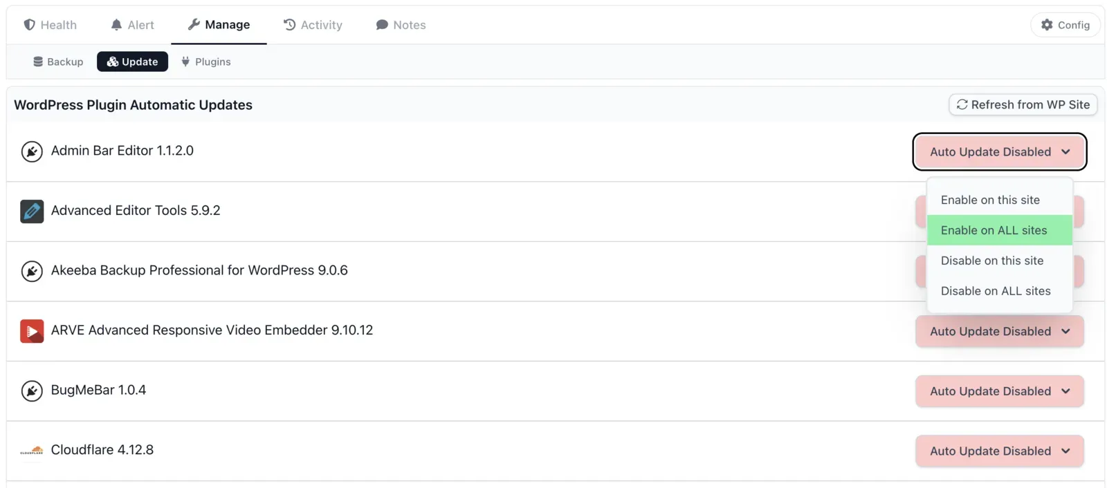Click the Cloudflare logo icon
Screen dimensions: 1107x488
[32, 451]
